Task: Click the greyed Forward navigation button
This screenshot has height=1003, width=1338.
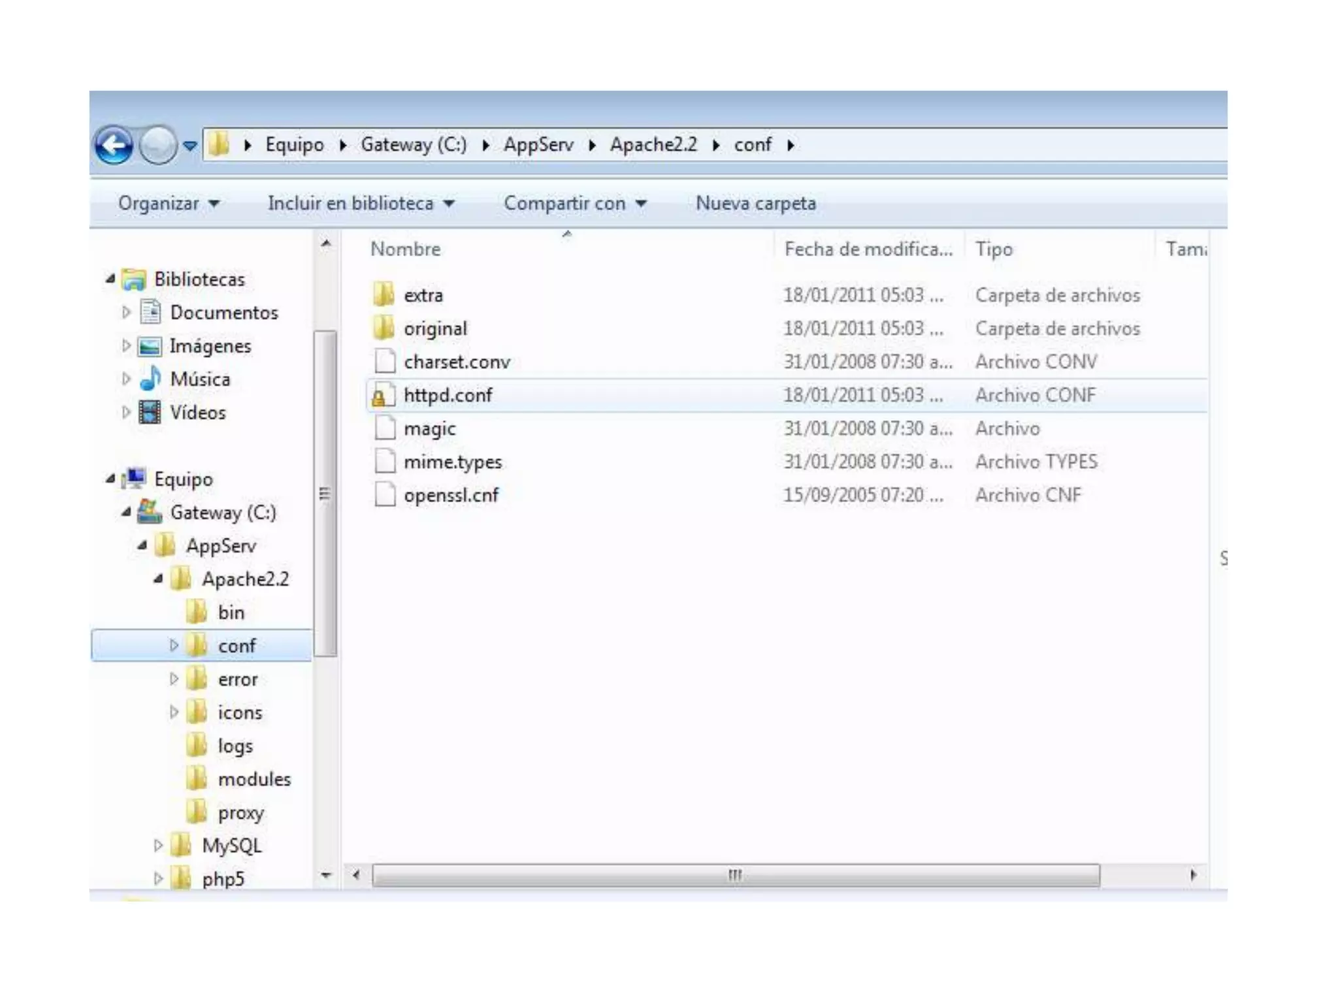Action: (157, 145)
